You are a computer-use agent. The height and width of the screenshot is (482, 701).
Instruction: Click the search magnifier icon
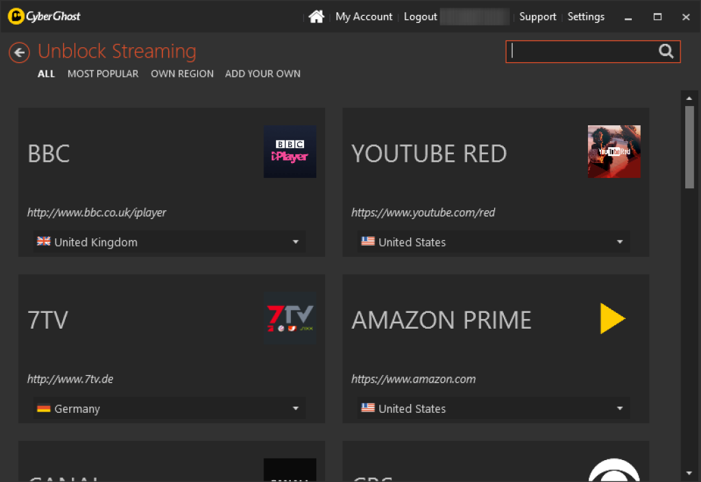point(665,51)
